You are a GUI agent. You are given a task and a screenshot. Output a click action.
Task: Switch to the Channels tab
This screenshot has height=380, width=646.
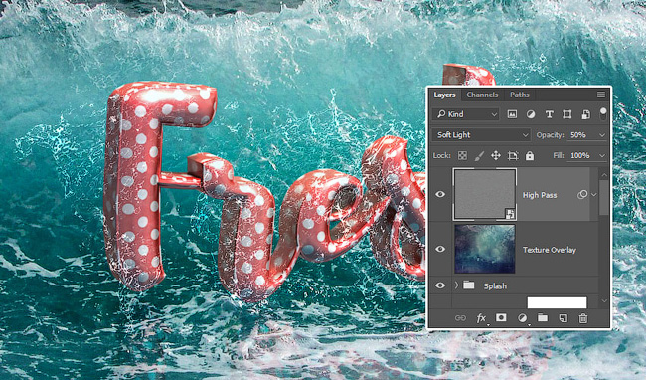(x=482, y=95)
